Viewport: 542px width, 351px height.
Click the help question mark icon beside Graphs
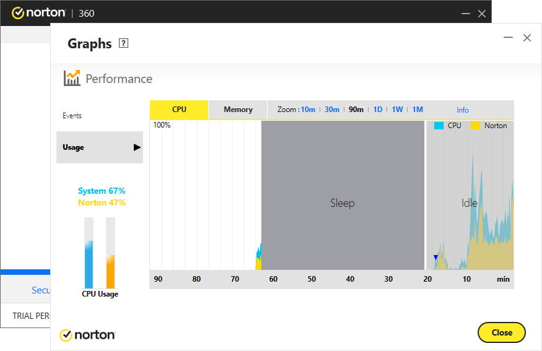coord(123,43)
